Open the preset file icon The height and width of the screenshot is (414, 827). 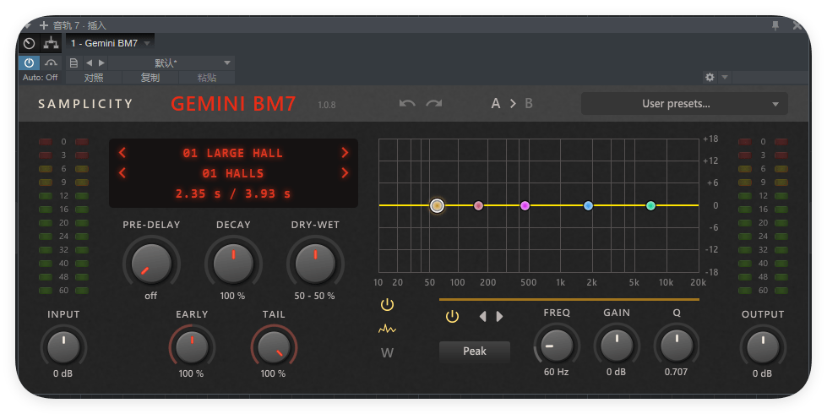click(x=73, y=63)
